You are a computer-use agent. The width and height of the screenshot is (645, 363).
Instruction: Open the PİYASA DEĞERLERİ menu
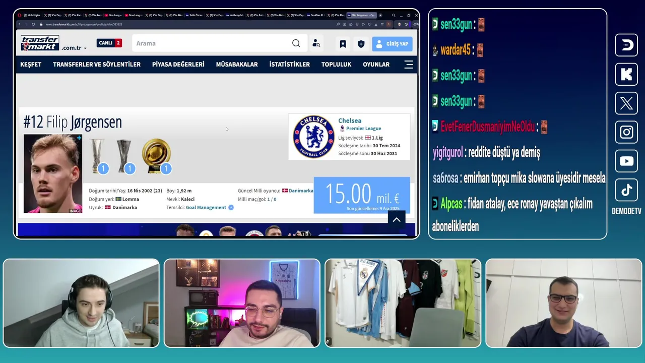178,65
